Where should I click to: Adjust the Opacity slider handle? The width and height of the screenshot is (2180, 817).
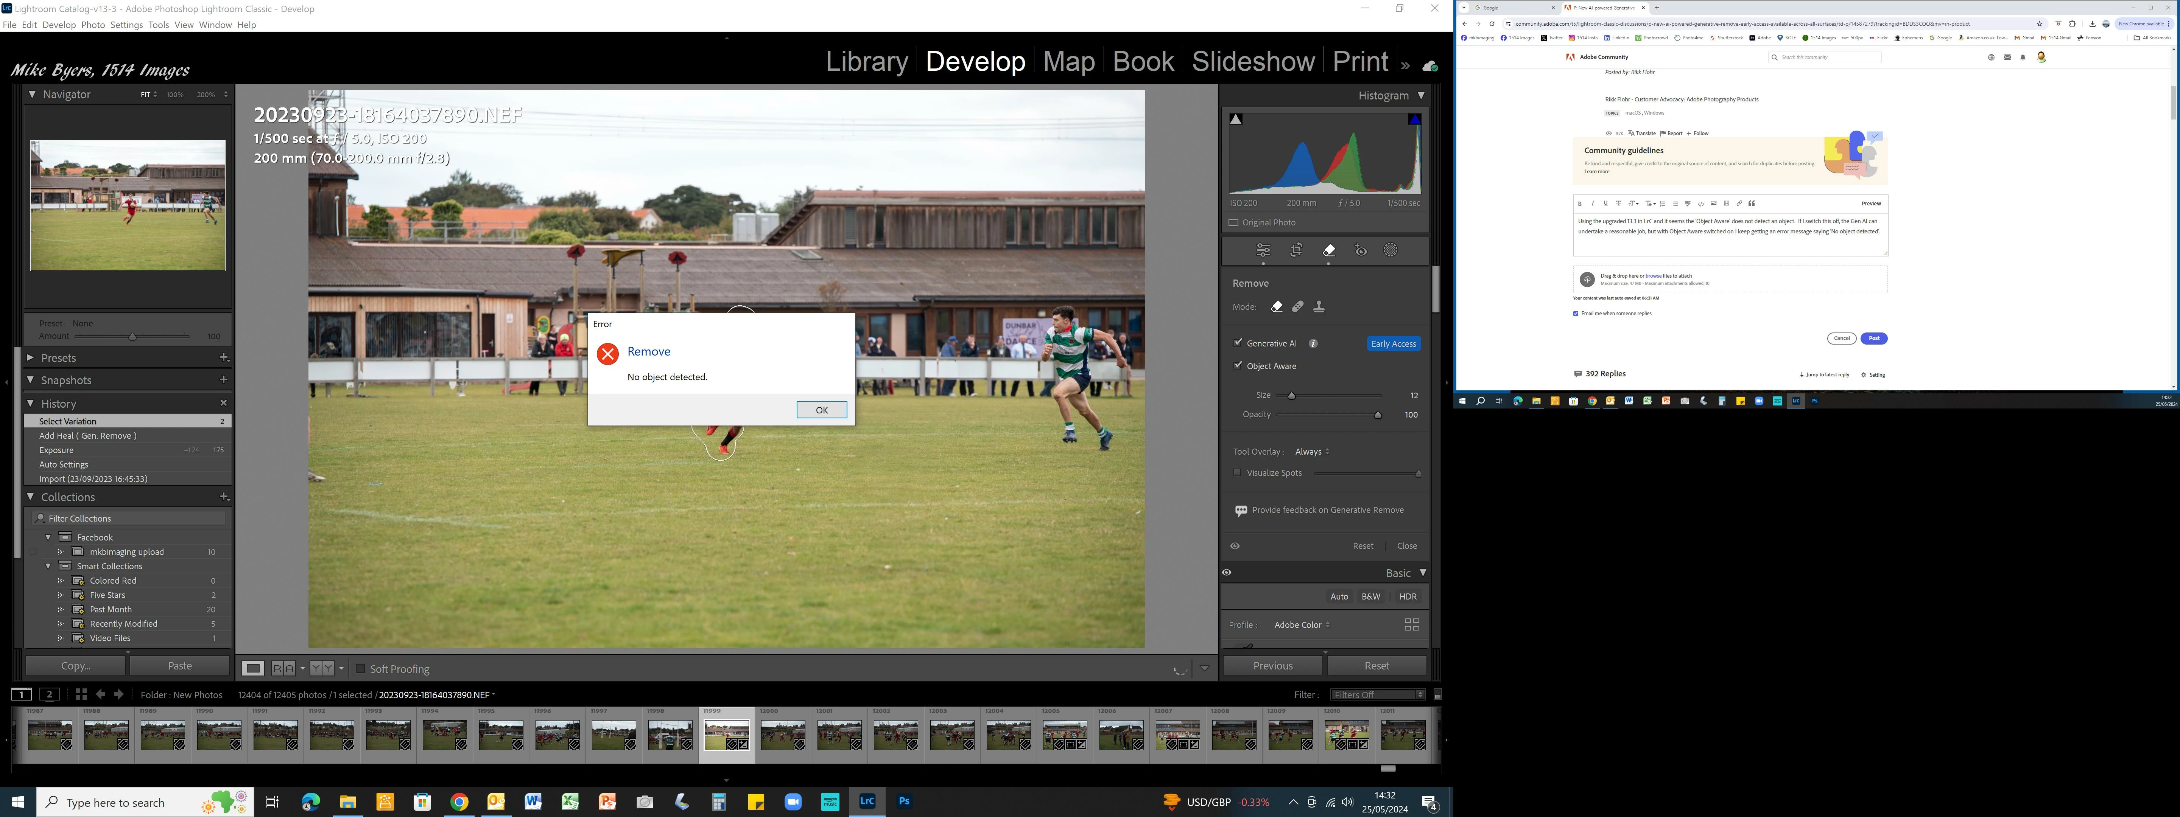point(1378,415)
